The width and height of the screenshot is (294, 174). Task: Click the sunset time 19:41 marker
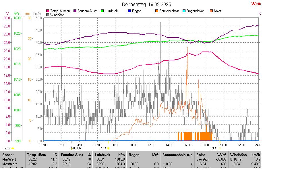214,148
